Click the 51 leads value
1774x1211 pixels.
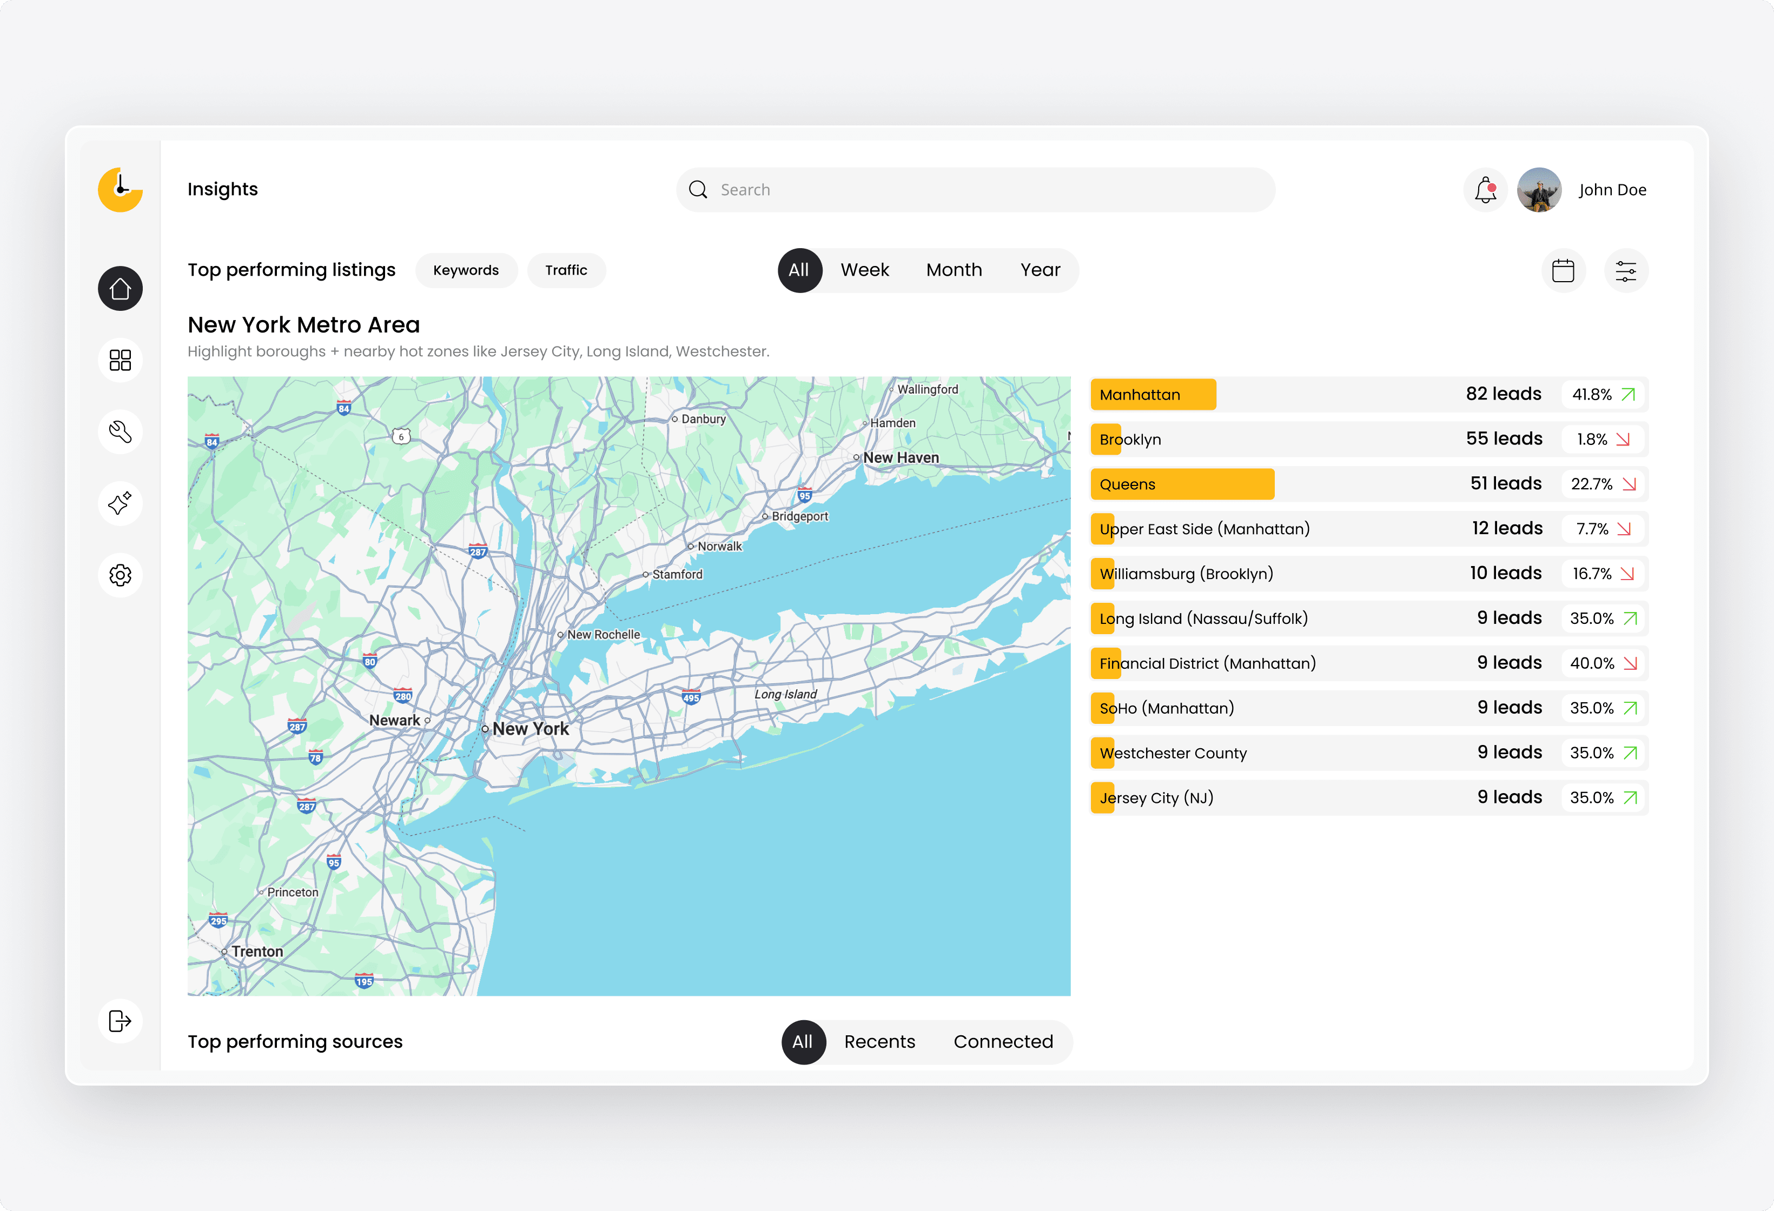tap(1505, 483)
